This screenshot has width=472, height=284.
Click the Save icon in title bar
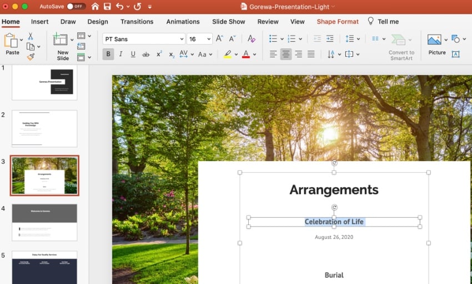tap(107, 7)
